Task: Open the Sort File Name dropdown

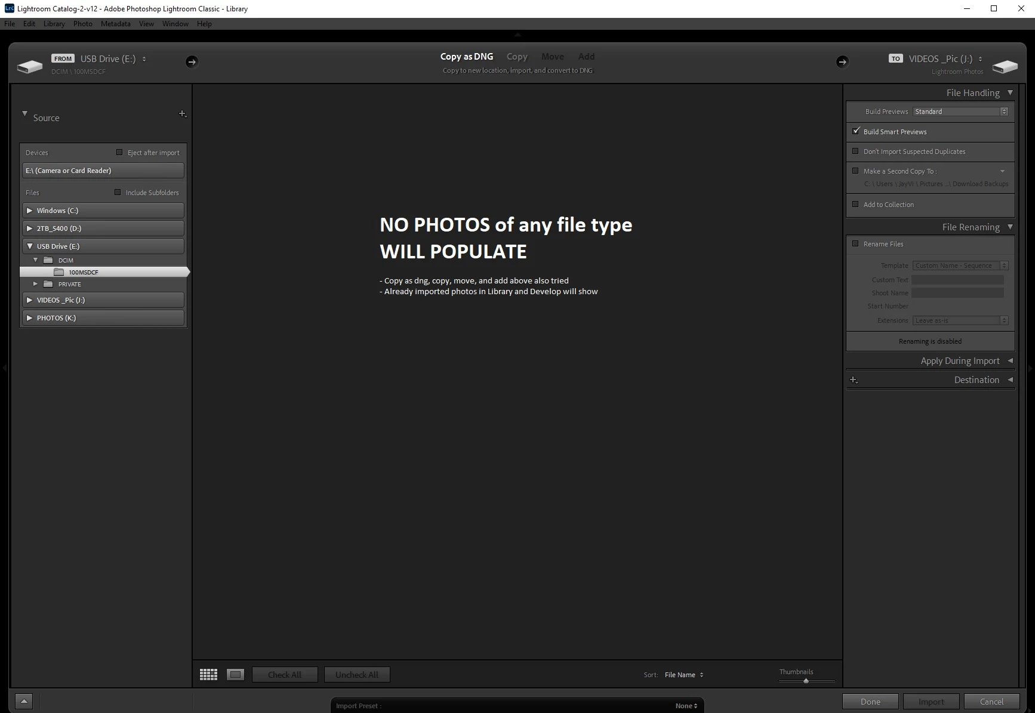Action: [x=684, y=675]
